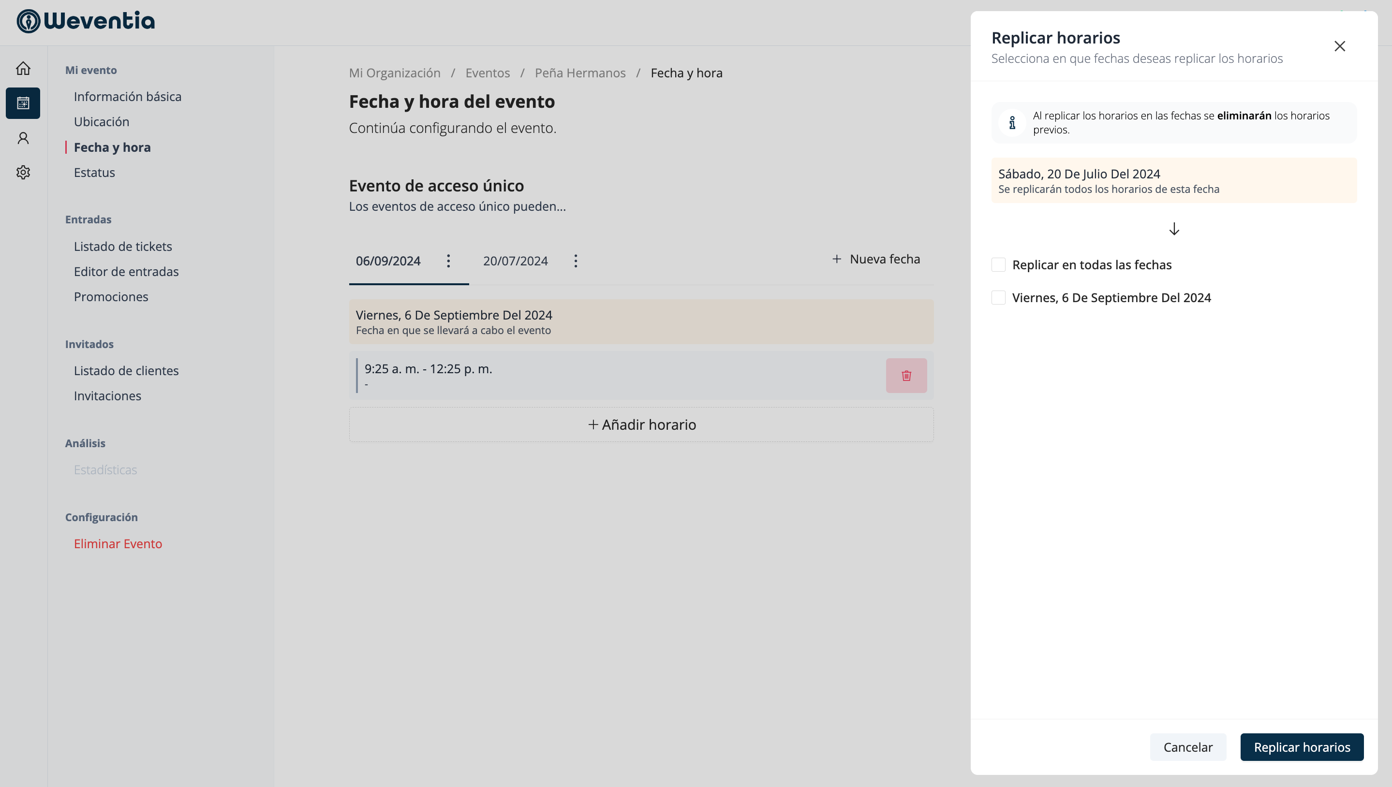This screenshot has height=787, width=1392.
Task: Check Viernes, 6 De Septiembre Del 2024
Action: (998, 298)
